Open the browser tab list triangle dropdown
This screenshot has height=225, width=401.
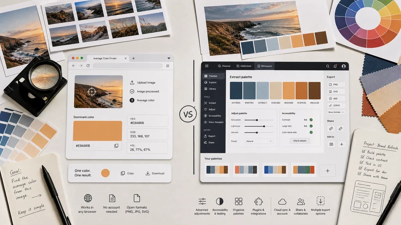click(x=169, y=58)
